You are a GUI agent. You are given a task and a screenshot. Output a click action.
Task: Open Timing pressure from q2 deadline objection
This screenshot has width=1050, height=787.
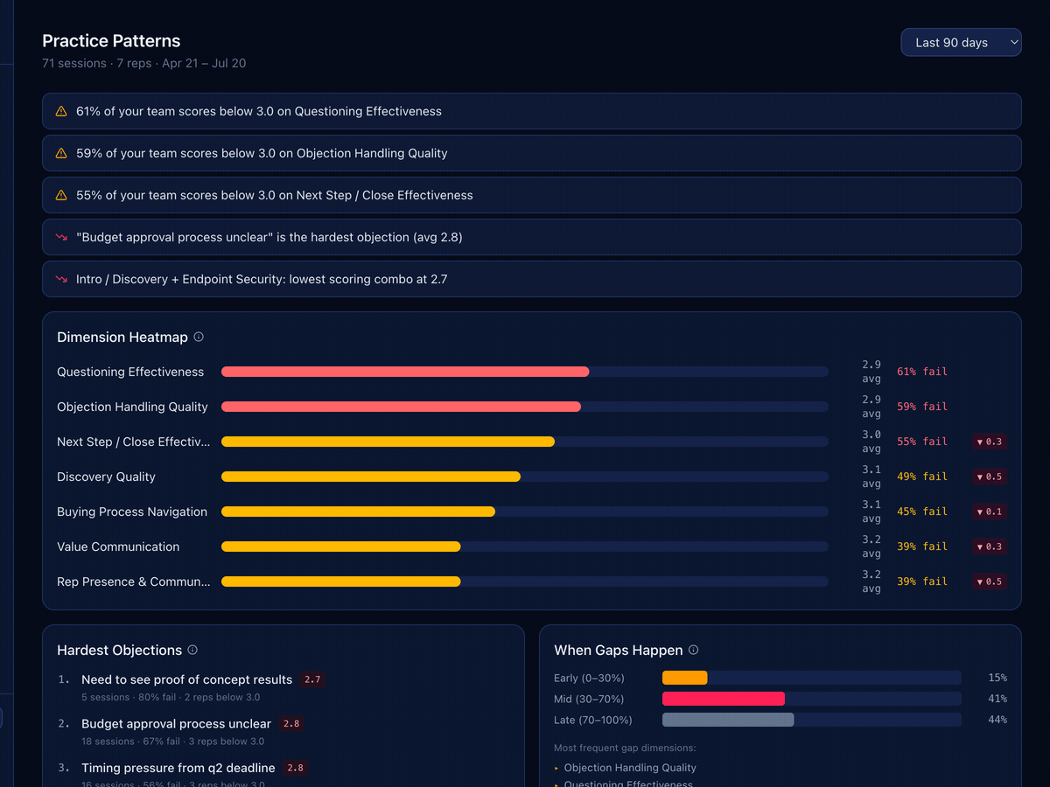[178, 768]
